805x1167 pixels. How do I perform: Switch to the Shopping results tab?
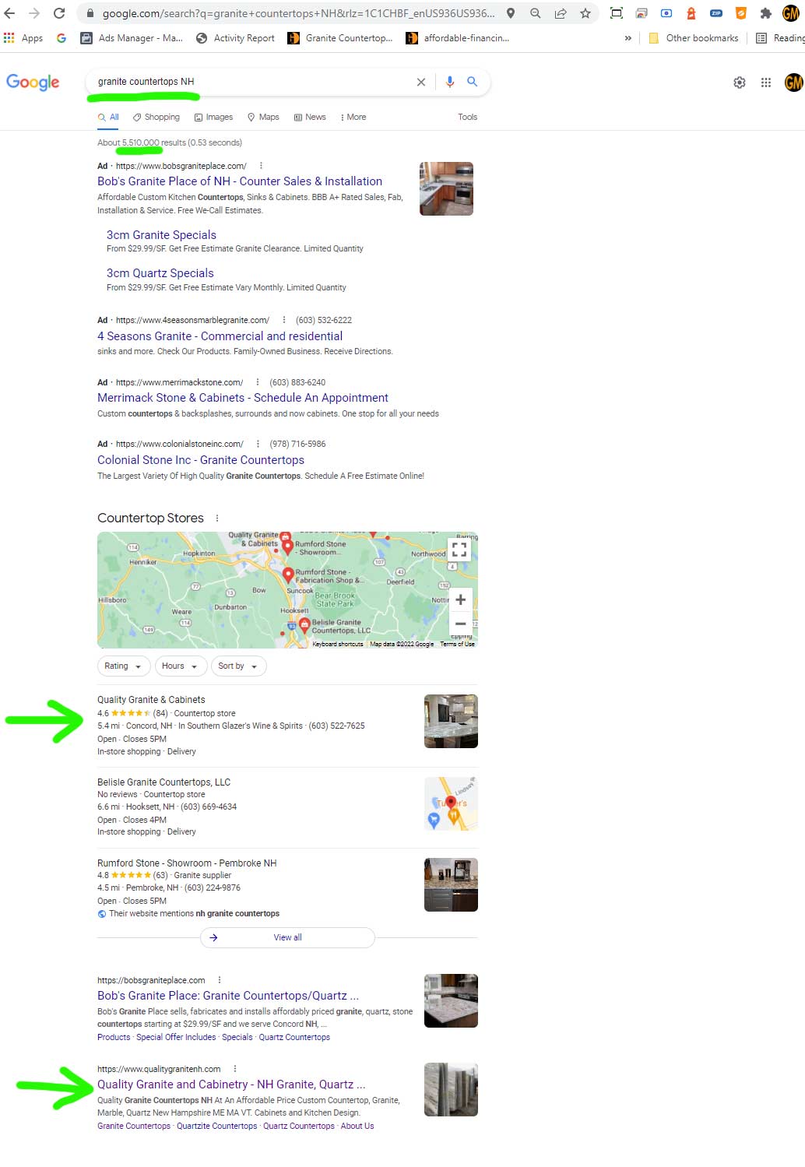(156, 117)
